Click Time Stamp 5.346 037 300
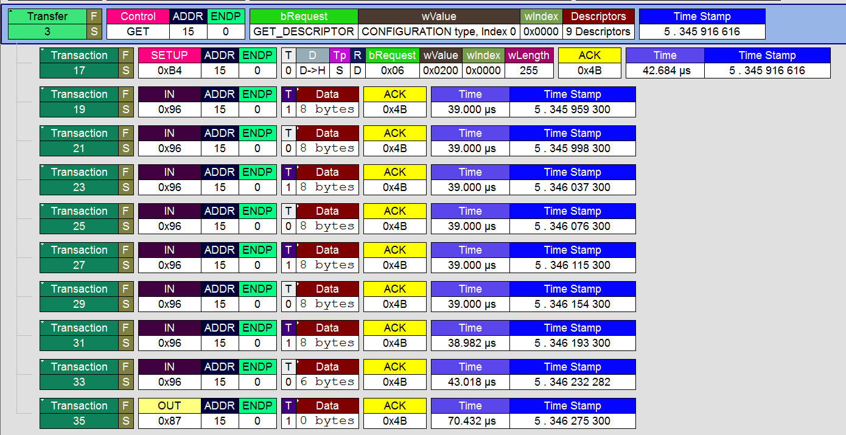Viewport: 846px width, 435px height. tap(573, 179)
